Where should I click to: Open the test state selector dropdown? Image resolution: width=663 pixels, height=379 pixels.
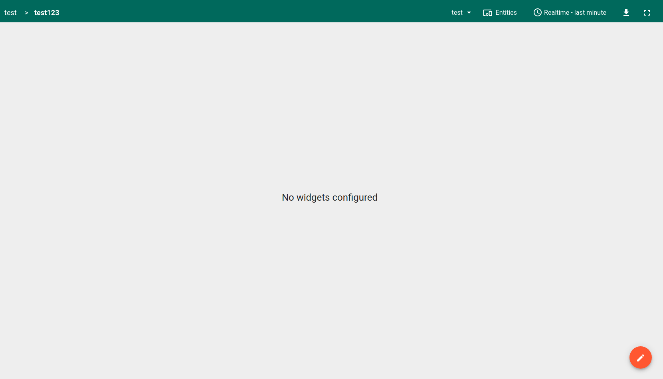click(x=461, y=12)
